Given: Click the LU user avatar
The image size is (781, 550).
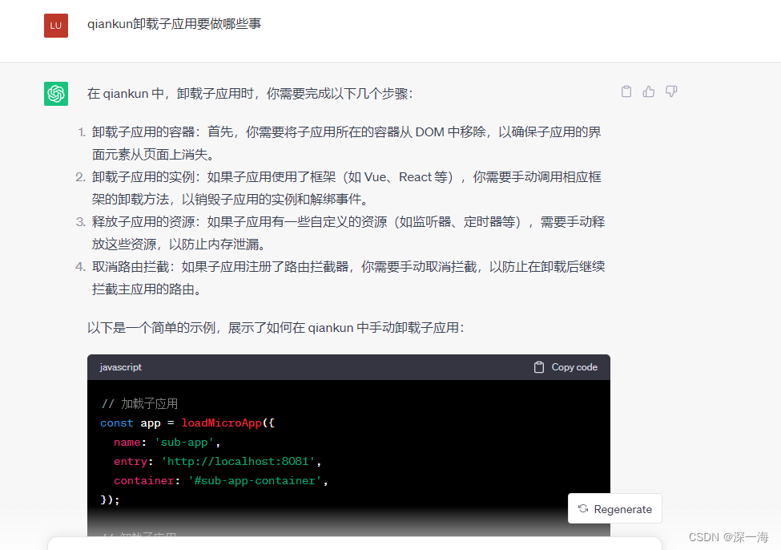Looking at the screenshot, I should (56, 26).
